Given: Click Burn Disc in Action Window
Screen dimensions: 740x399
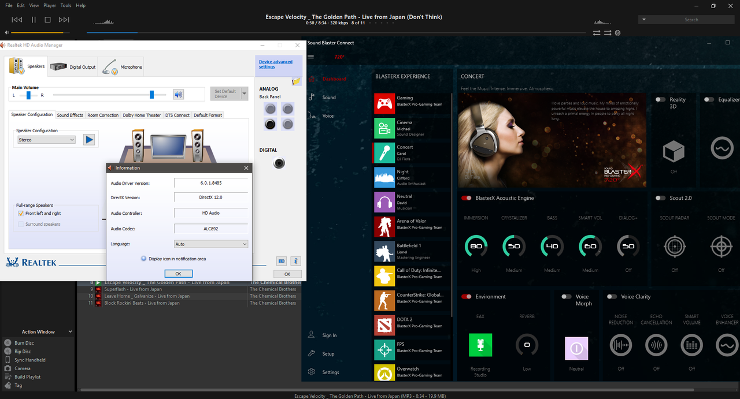Looking at the screenshot, I should [x=23, y=343].
